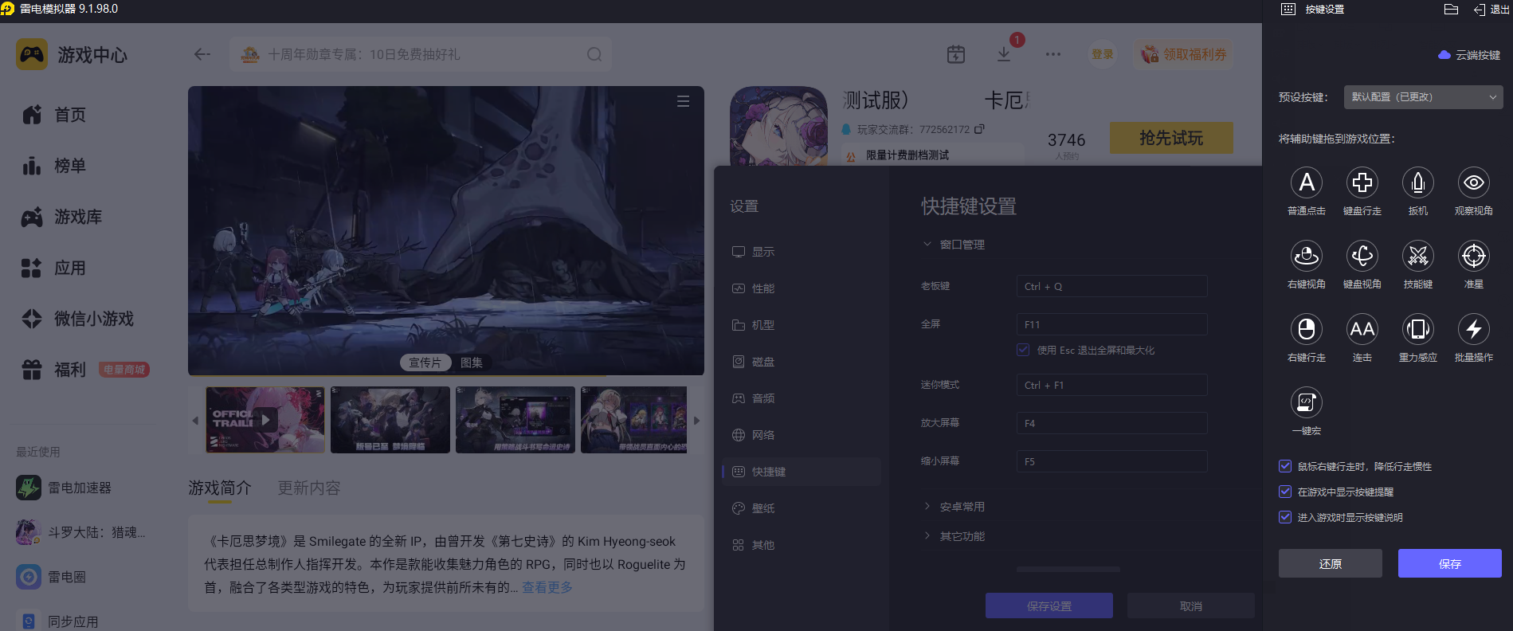
Task: Open the 显示 settings category
Action: 801,252
